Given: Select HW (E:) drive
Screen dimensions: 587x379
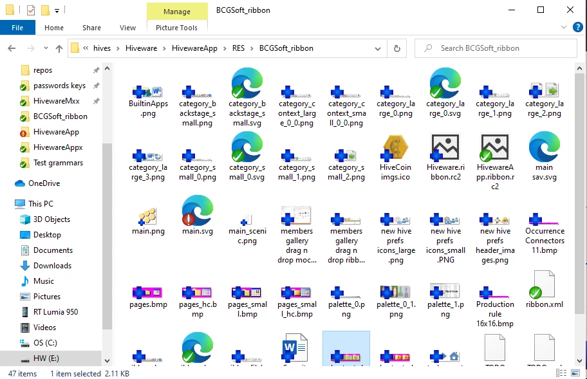Looking at the screenshot, I should [46, 358].
